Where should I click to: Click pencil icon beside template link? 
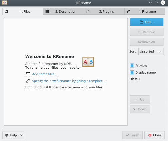(x=28, y=81)
